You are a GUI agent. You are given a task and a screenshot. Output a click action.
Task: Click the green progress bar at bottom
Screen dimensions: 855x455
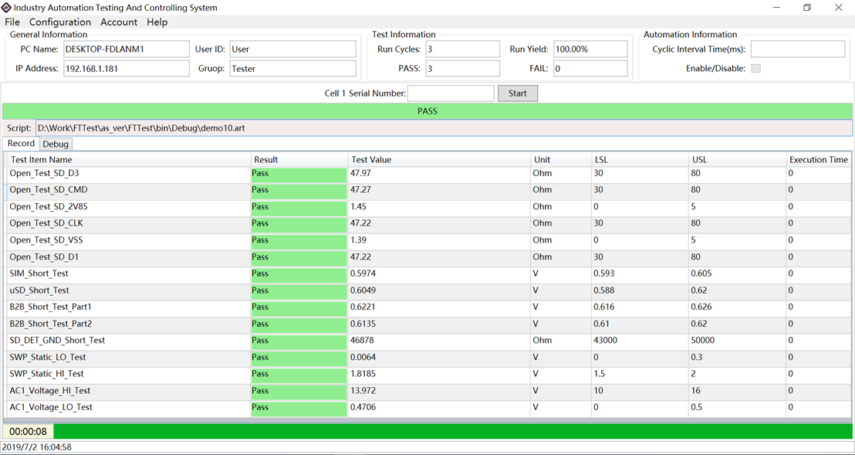coord(452,432)
